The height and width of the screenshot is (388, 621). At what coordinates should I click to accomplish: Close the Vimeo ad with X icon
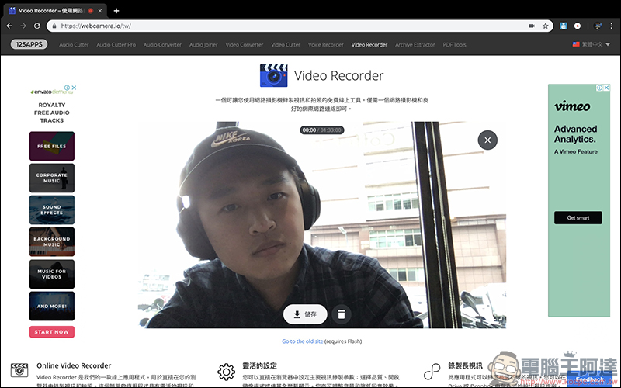606,88
